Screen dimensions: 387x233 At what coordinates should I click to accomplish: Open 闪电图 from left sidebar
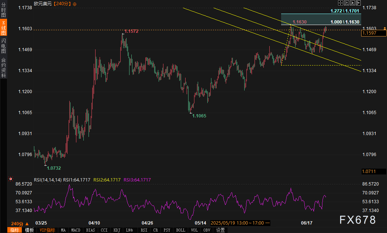coord(3,46)
